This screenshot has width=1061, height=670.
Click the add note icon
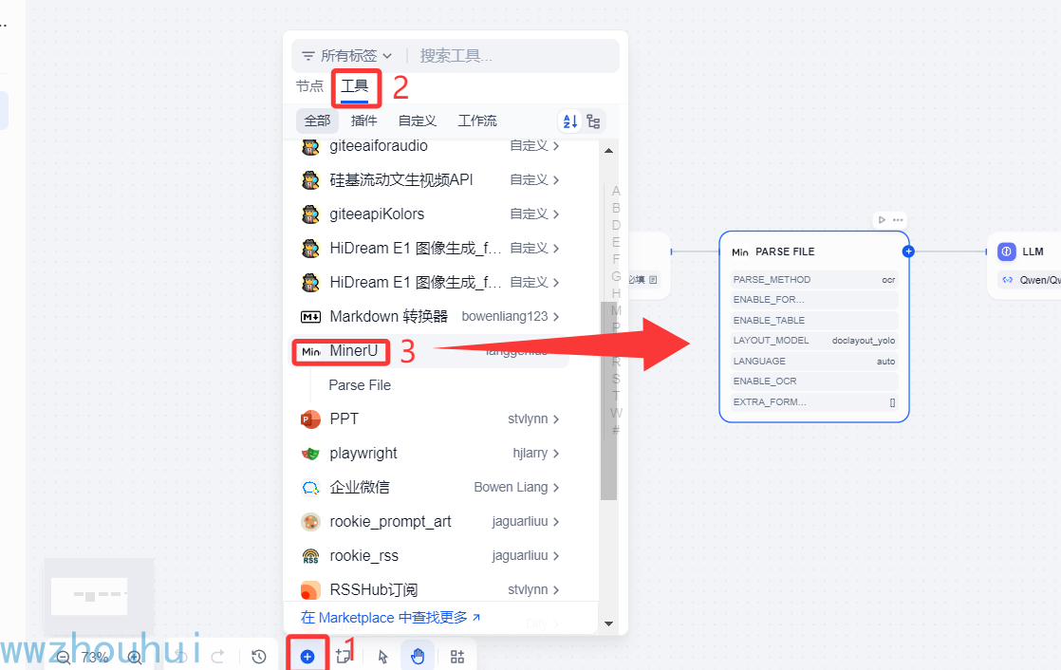point(344,656)
